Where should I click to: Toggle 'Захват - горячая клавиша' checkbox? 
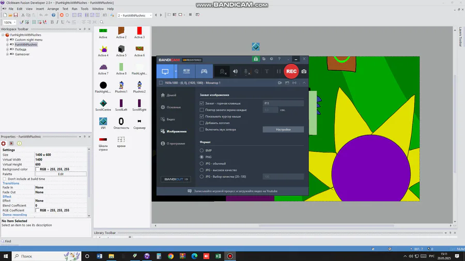(202, 103)
